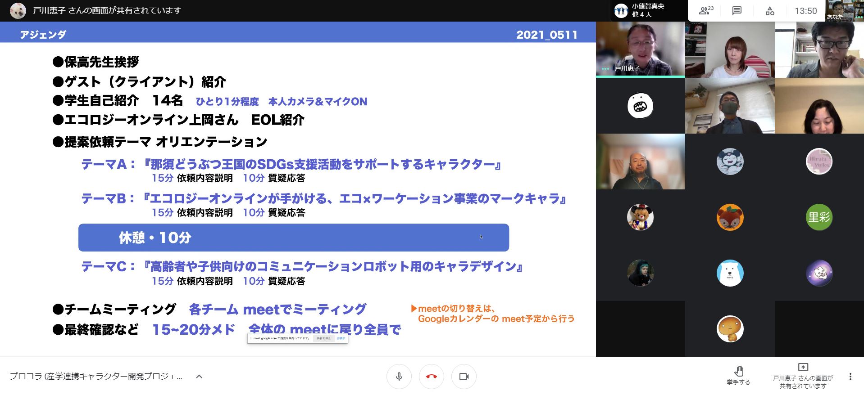This screenshot has height=395, width=864.
Task: Select the purple galaxy cloud avatar
Action: click(x=819, y=273)
